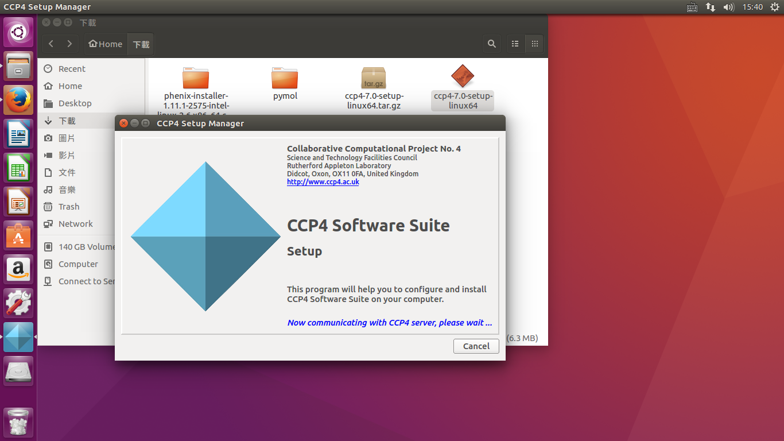Switch Files to grid view
Viewport: 784px width, 441px height.
click(534, 44)
